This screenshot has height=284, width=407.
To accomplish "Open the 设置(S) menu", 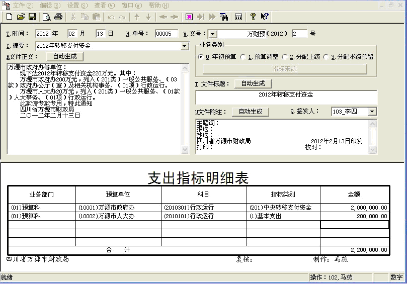I will tap(77, 5).
